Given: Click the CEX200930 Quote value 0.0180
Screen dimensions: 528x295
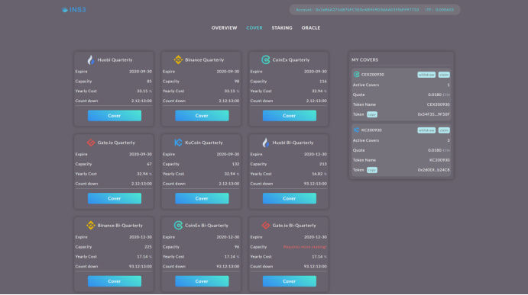Looking at the screenshot, I should (x=434, y=95).
